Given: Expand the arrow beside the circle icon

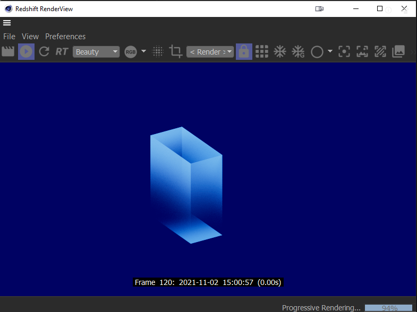Looking at the screenshot, I should pyautogui.click(x=330, y=51).
